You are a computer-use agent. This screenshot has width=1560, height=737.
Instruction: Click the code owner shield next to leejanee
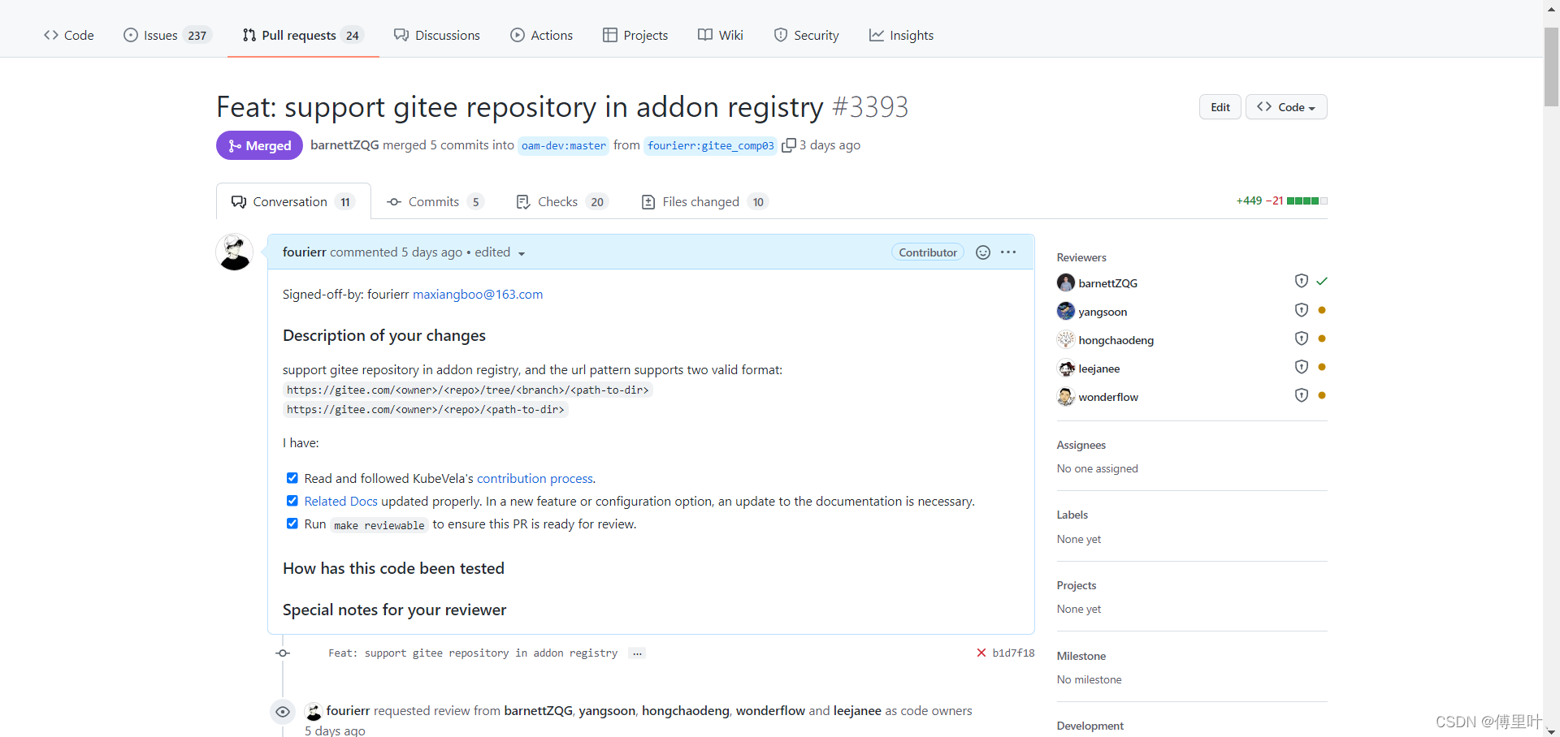tap(1301, 367)
